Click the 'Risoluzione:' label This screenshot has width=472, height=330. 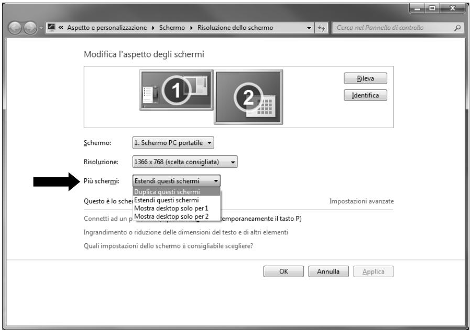(x=101, y=162)
